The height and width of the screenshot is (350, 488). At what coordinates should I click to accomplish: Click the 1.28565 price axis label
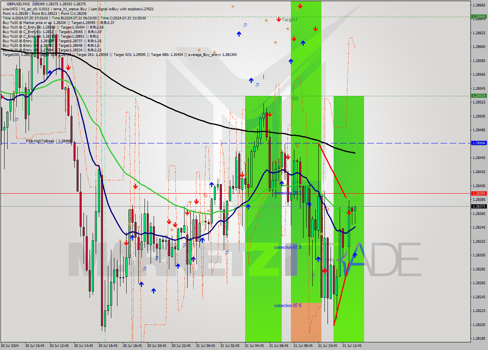click(x=479, y=74)
